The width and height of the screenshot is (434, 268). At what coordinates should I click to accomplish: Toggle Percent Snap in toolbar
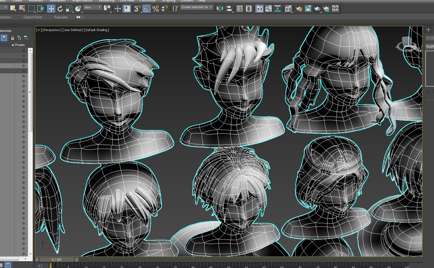[156, 9]
